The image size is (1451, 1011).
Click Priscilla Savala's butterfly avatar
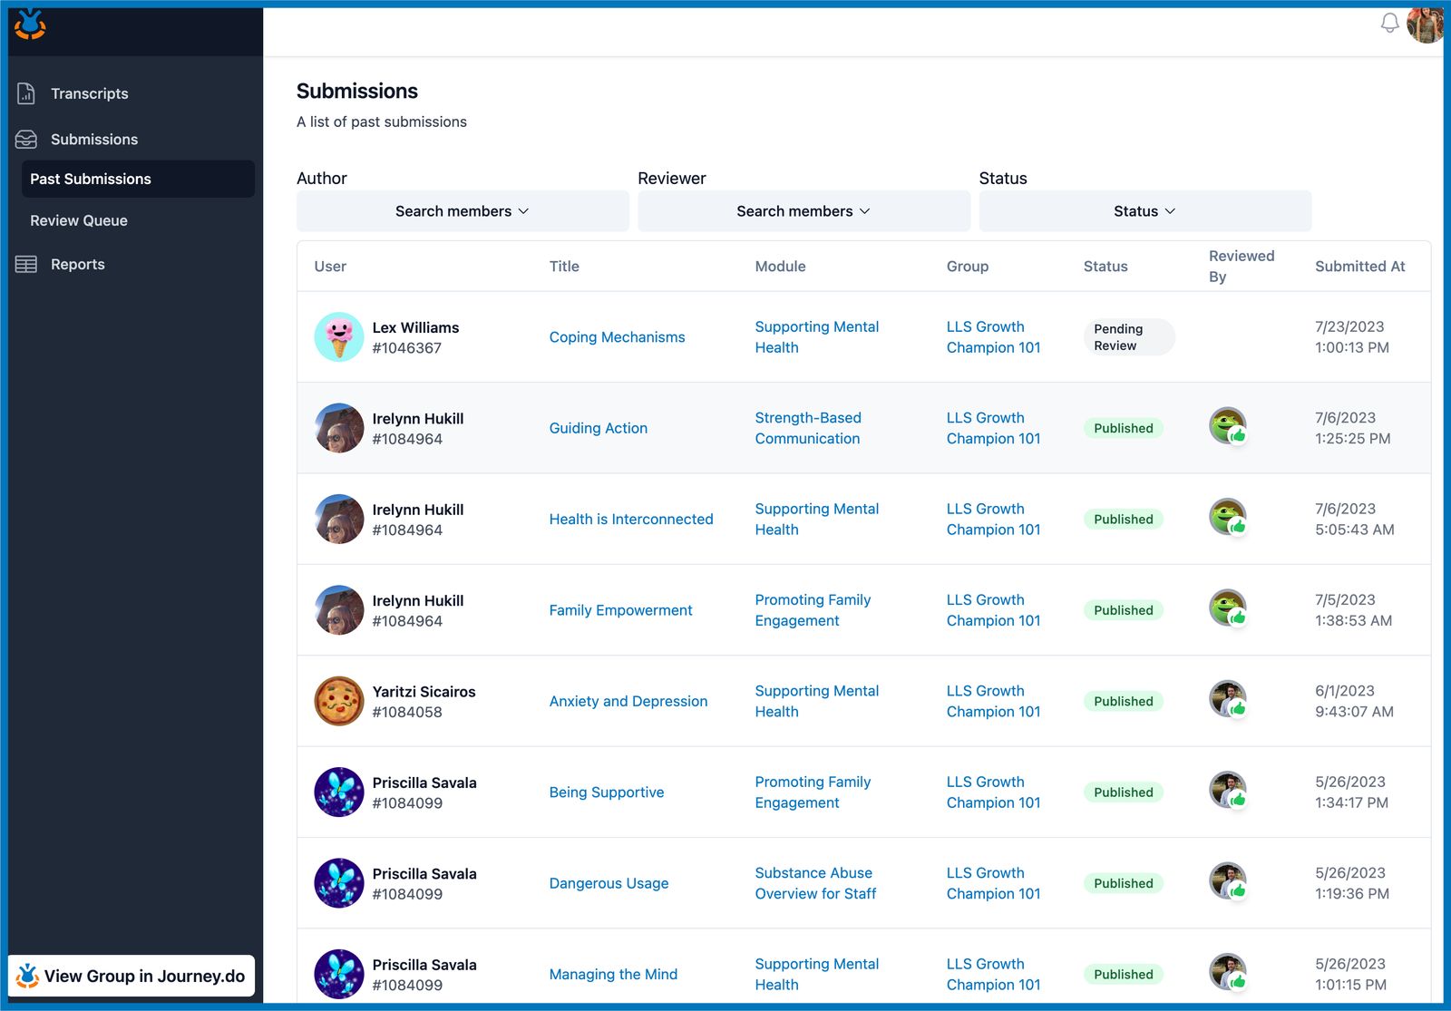(338, 792)
